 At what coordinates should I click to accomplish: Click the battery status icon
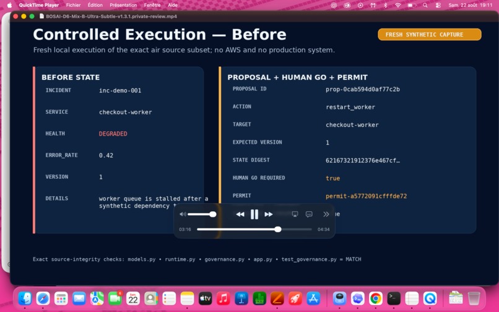(x=412, y=5)
